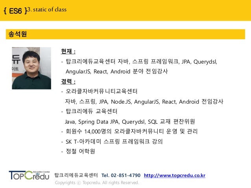Viewport: 251px width, 188px height.
Task: Click the line starting 'Java, Spring Data JPA'
Action: 130,122
